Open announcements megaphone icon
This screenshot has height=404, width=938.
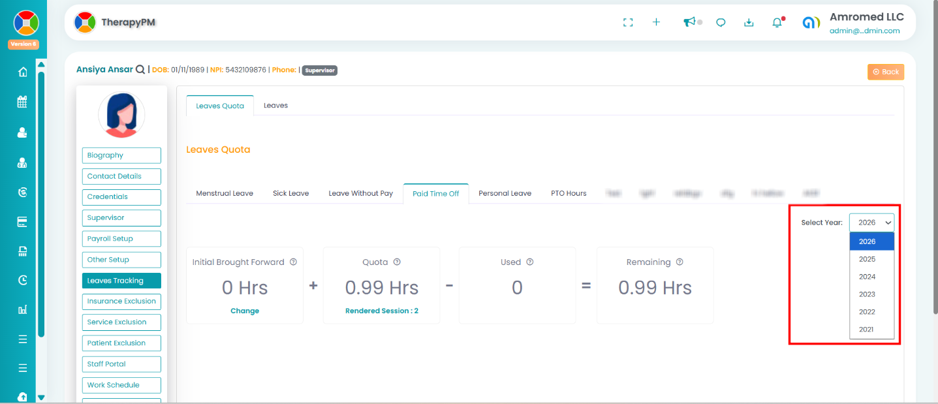tap(689, 22)
